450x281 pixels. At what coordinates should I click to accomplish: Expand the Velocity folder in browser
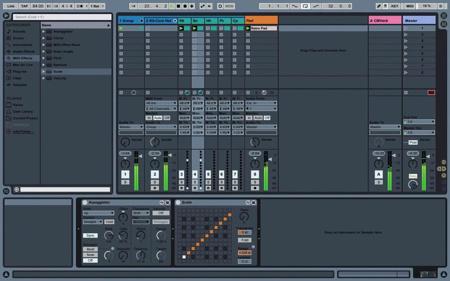pyautogui.click(x=43, y=78)
